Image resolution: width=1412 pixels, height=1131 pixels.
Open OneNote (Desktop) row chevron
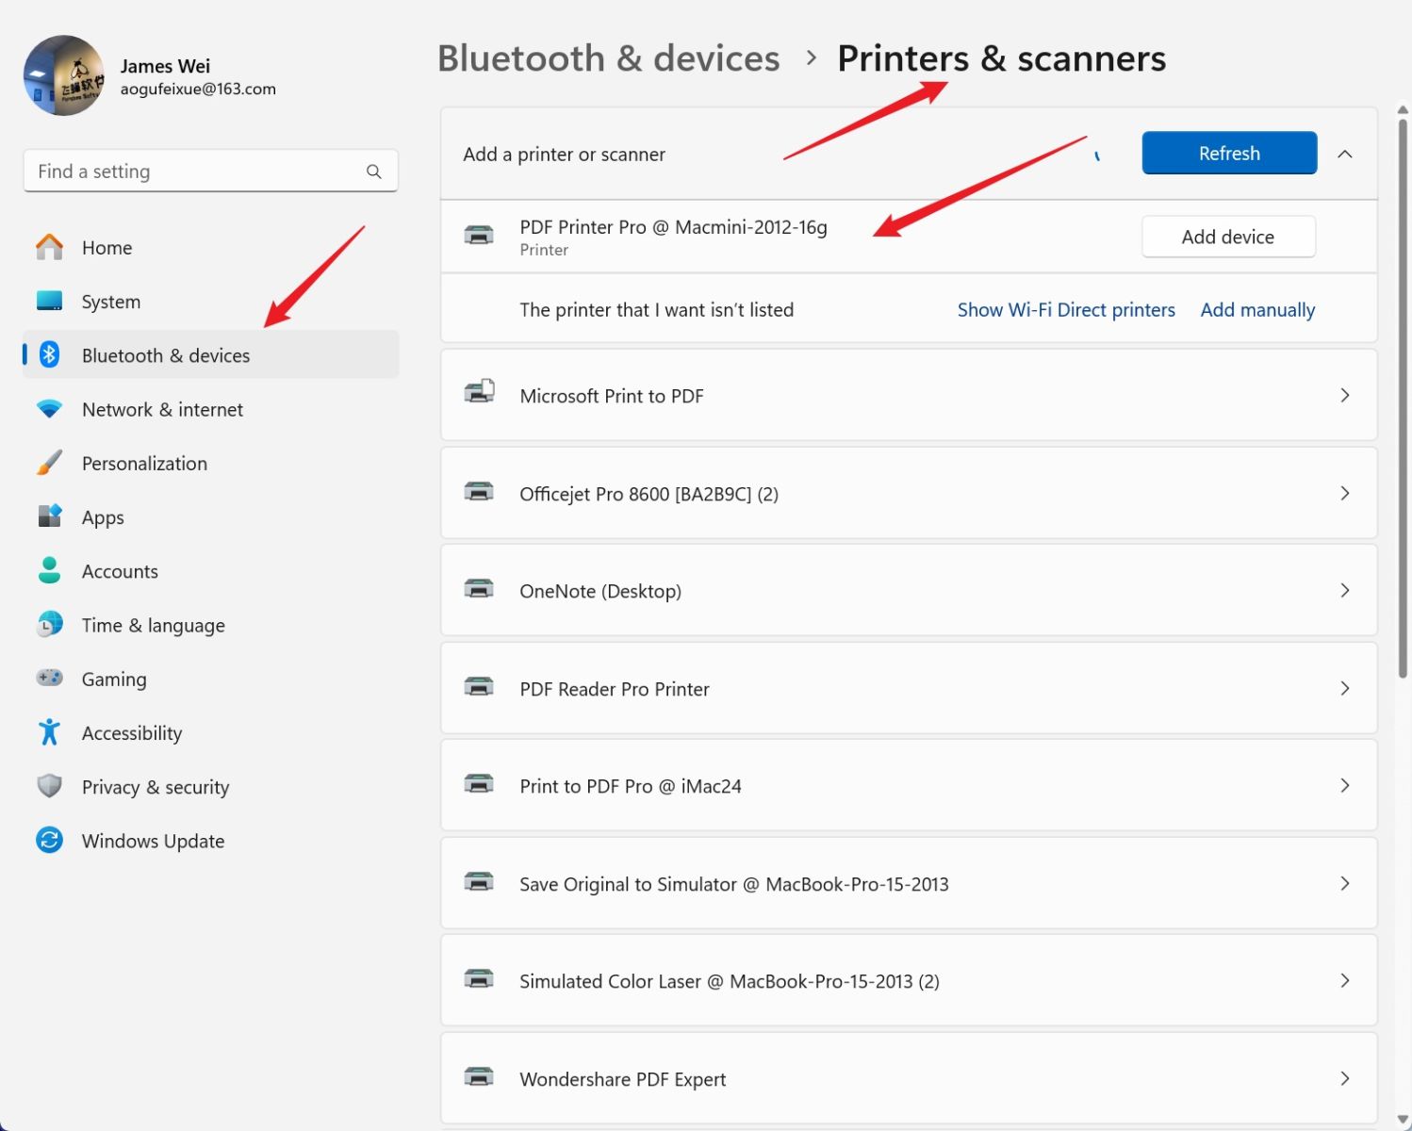click(1345, 590)
